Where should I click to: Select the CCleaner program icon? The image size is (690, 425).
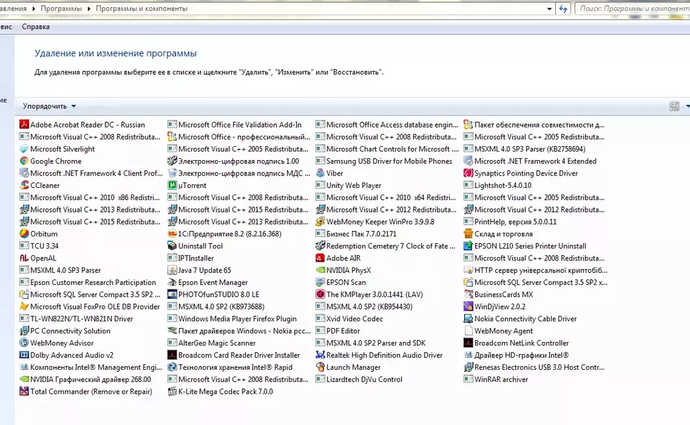tap(24, 185)
